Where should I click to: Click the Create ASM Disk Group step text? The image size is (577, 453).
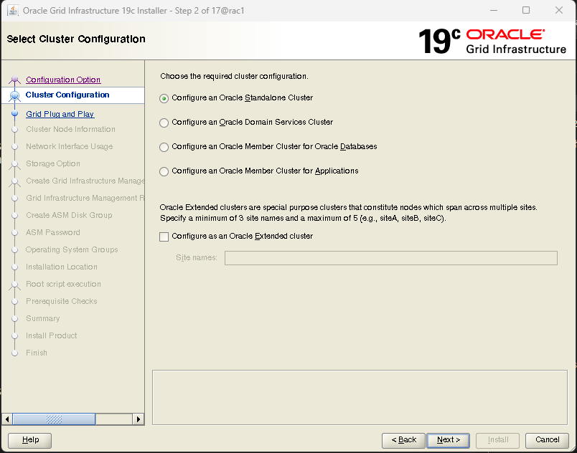tap(69, 215)
